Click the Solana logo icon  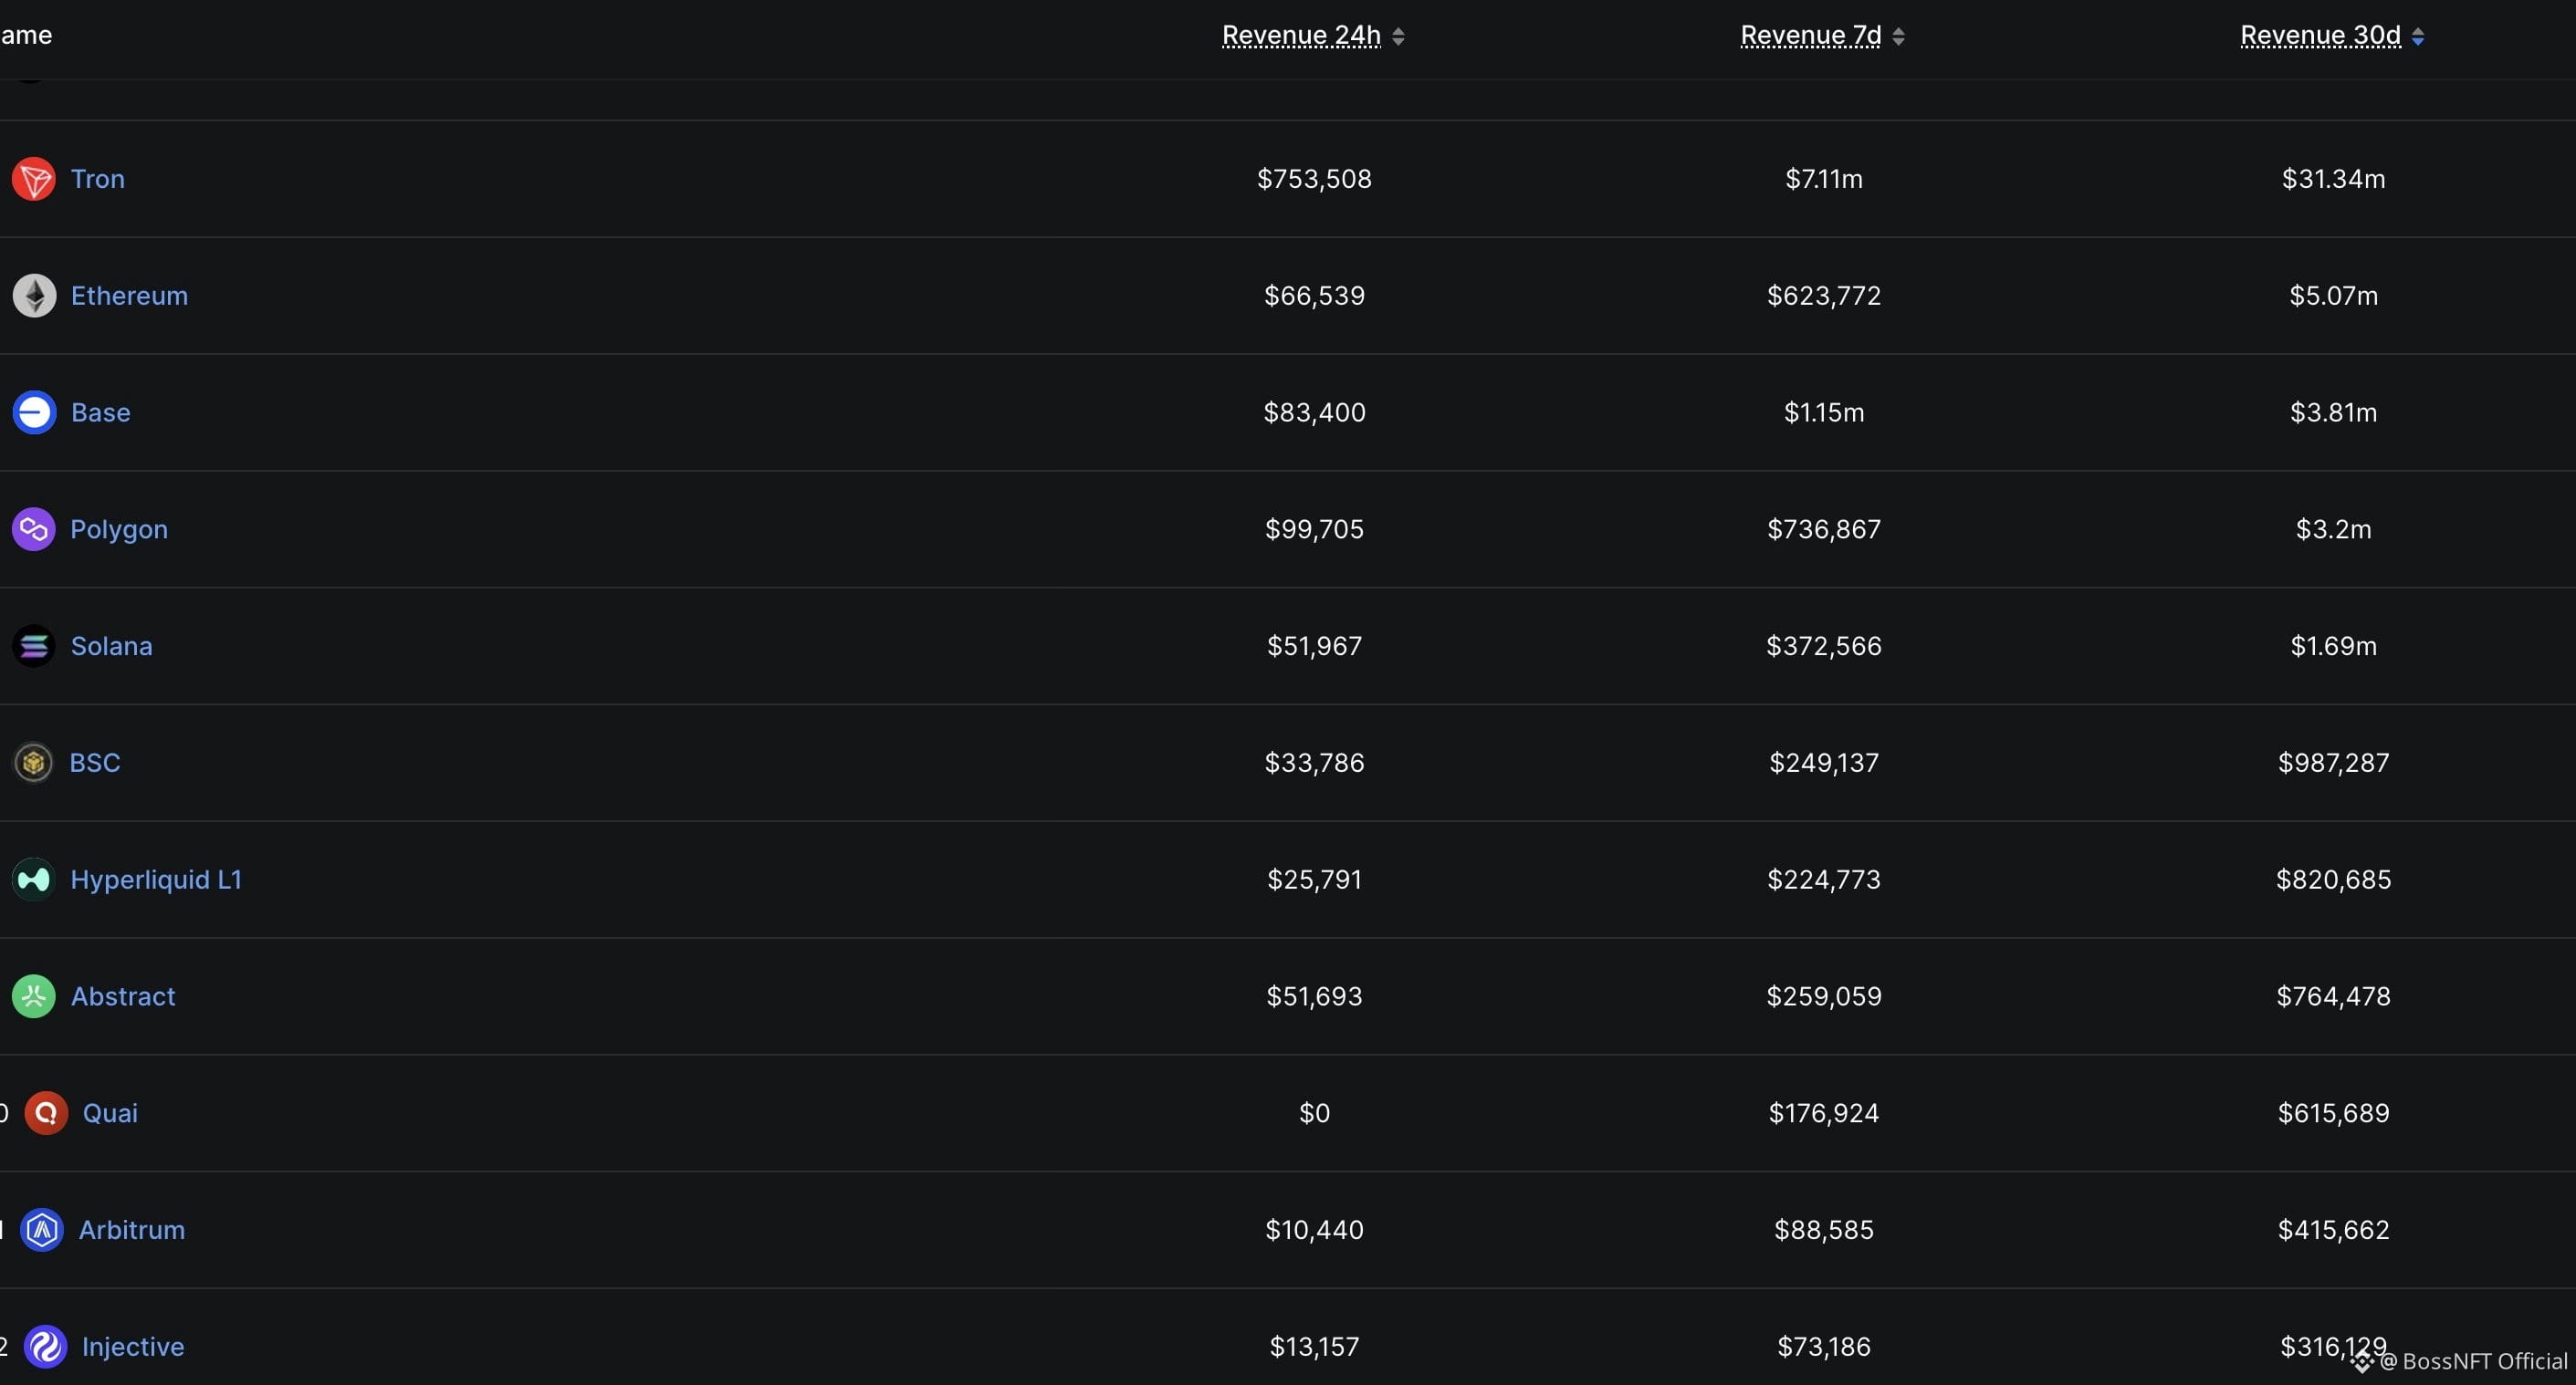click(x=34, y=647)
